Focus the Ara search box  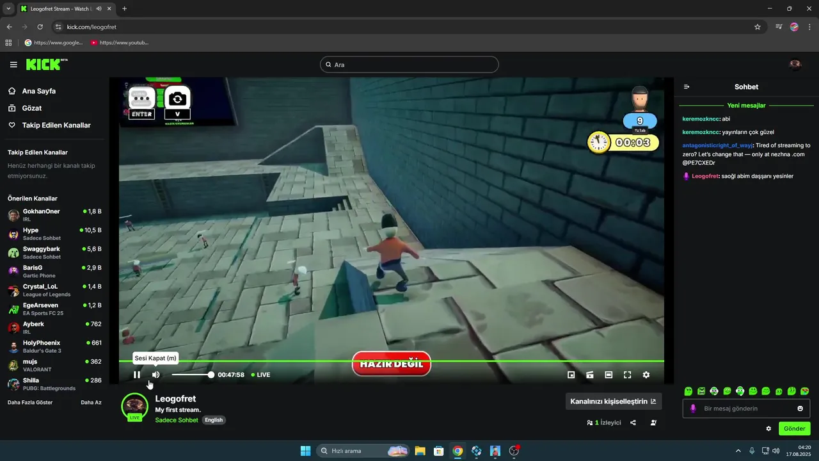pyautogui.click(x=409, y=65)
